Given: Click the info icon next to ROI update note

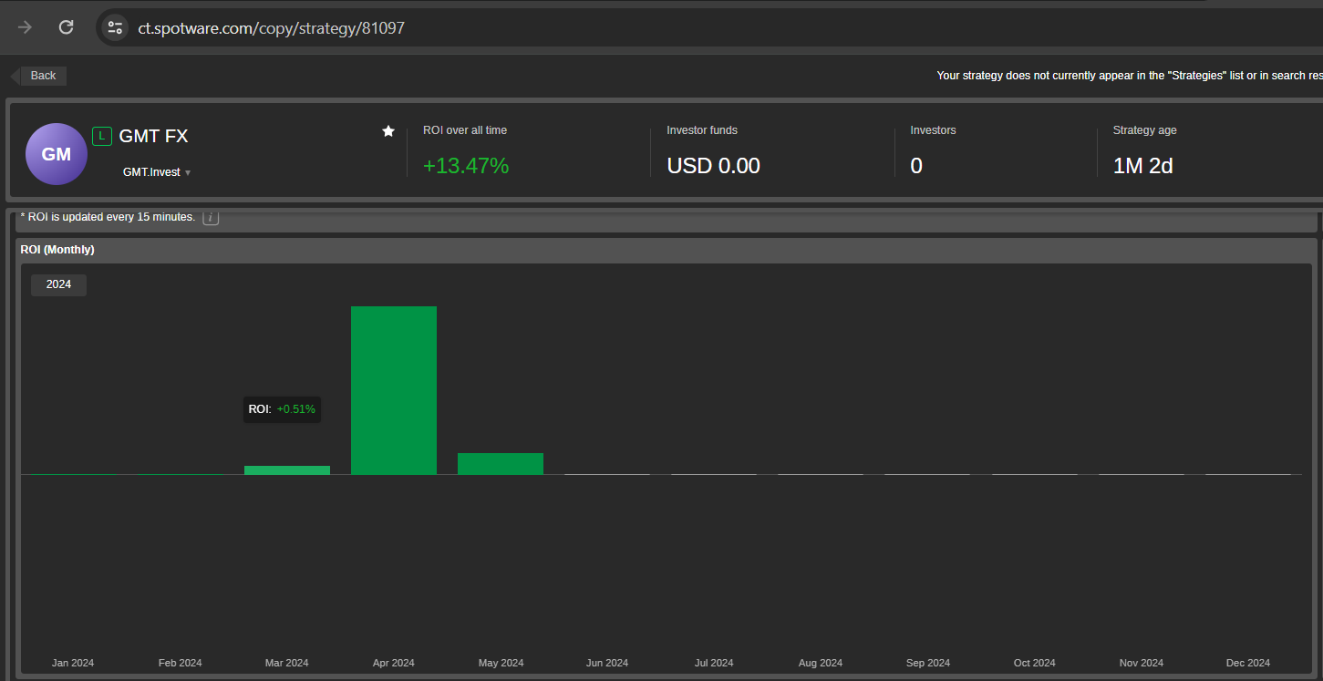Looking at the screenshot, I should pos(211,217).
